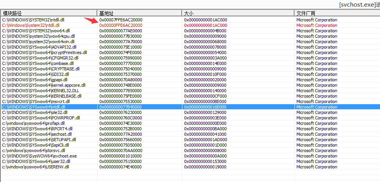Viewport: 380px width, 182px height.
Task: Select the user32.dll module row
Action: (x=191, y=161)
